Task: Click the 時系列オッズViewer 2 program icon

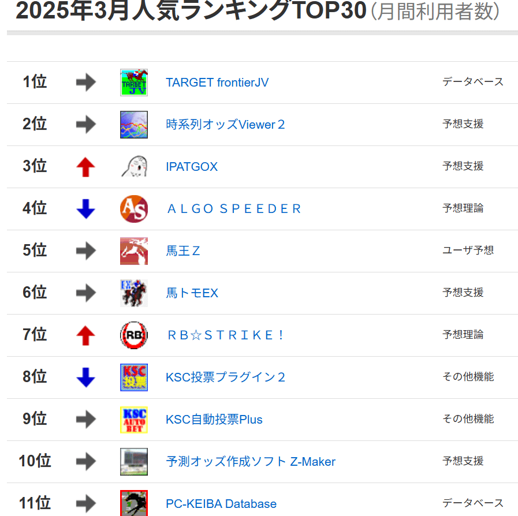Action: point(133,125)
